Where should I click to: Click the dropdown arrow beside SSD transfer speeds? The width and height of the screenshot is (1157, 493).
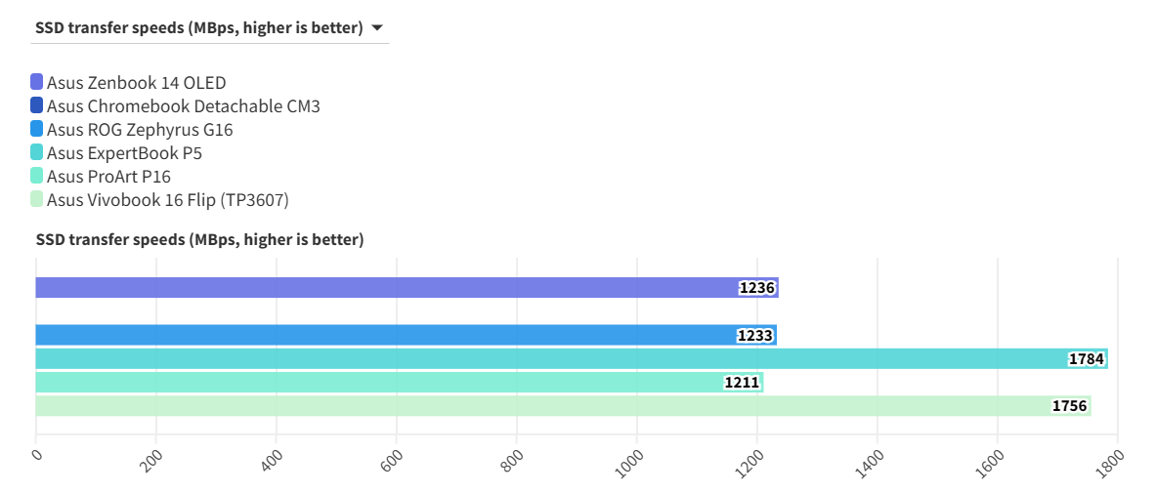pos(376,28)
